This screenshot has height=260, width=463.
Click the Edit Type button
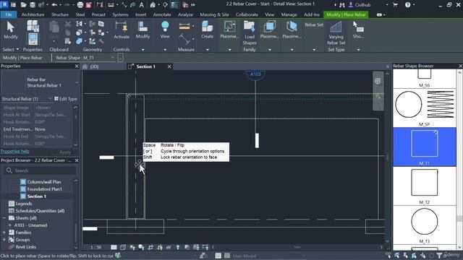[x=66, y=99]
